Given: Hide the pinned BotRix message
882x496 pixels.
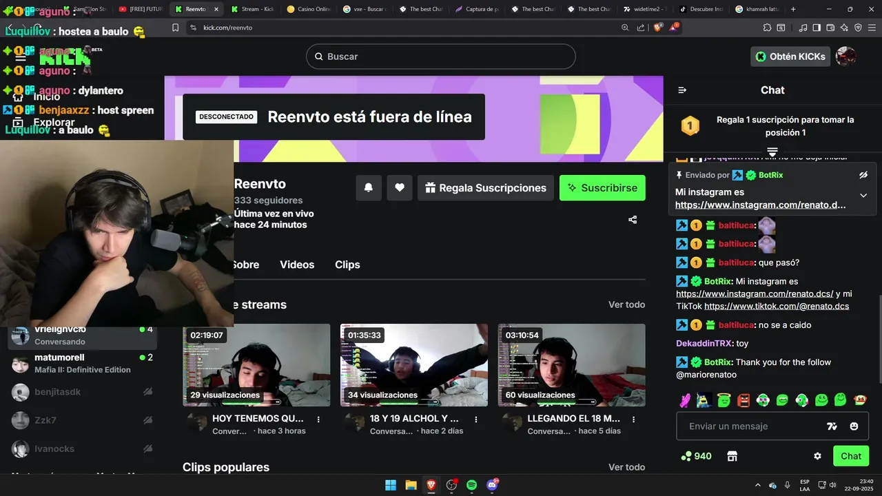Looking at the screenshot, I should tap(863, 175).
